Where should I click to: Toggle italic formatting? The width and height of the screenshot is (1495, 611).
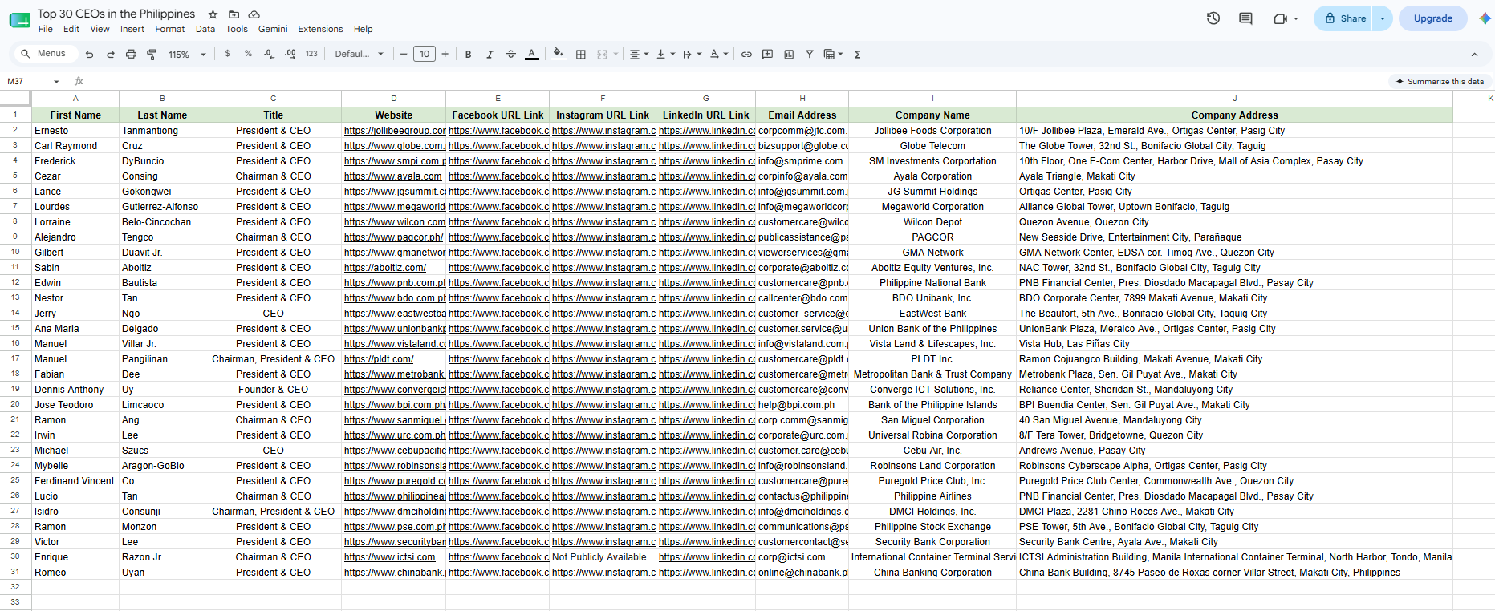[490, 55]
